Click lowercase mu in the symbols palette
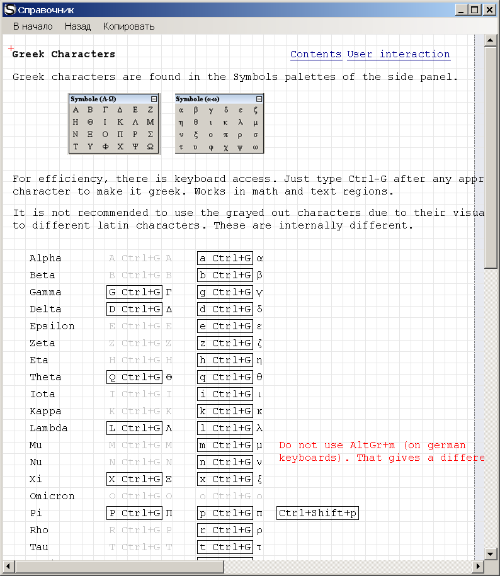The image size is (500, 576). tap(255, 122)
